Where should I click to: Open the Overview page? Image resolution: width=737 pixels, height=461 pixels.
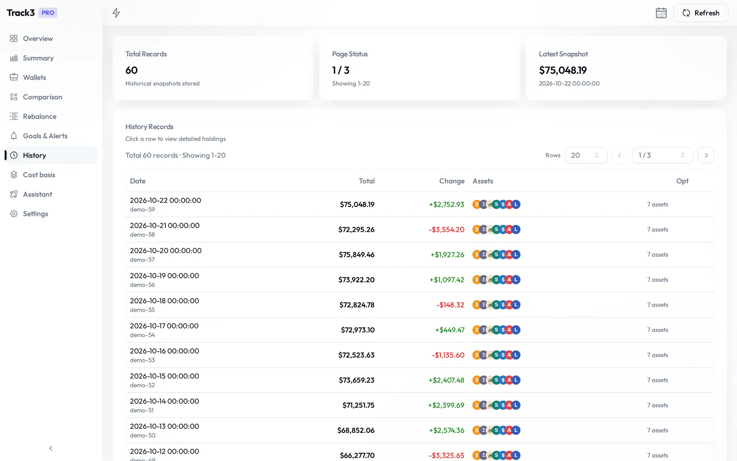click(x=51, y=39)
